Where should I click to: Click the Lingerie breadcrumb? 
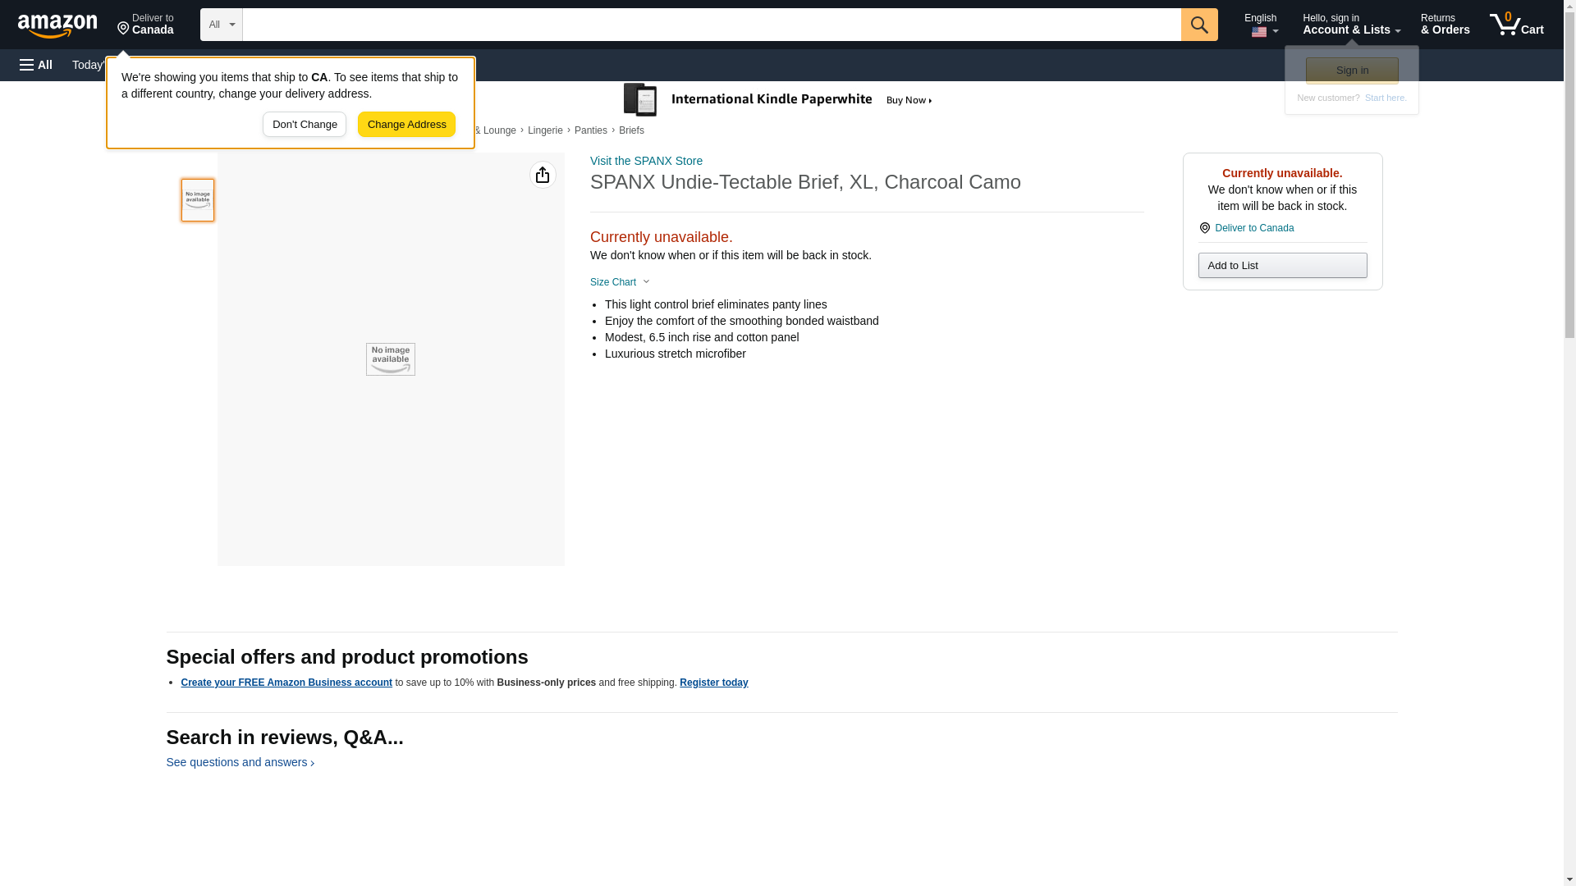(545, 130)
